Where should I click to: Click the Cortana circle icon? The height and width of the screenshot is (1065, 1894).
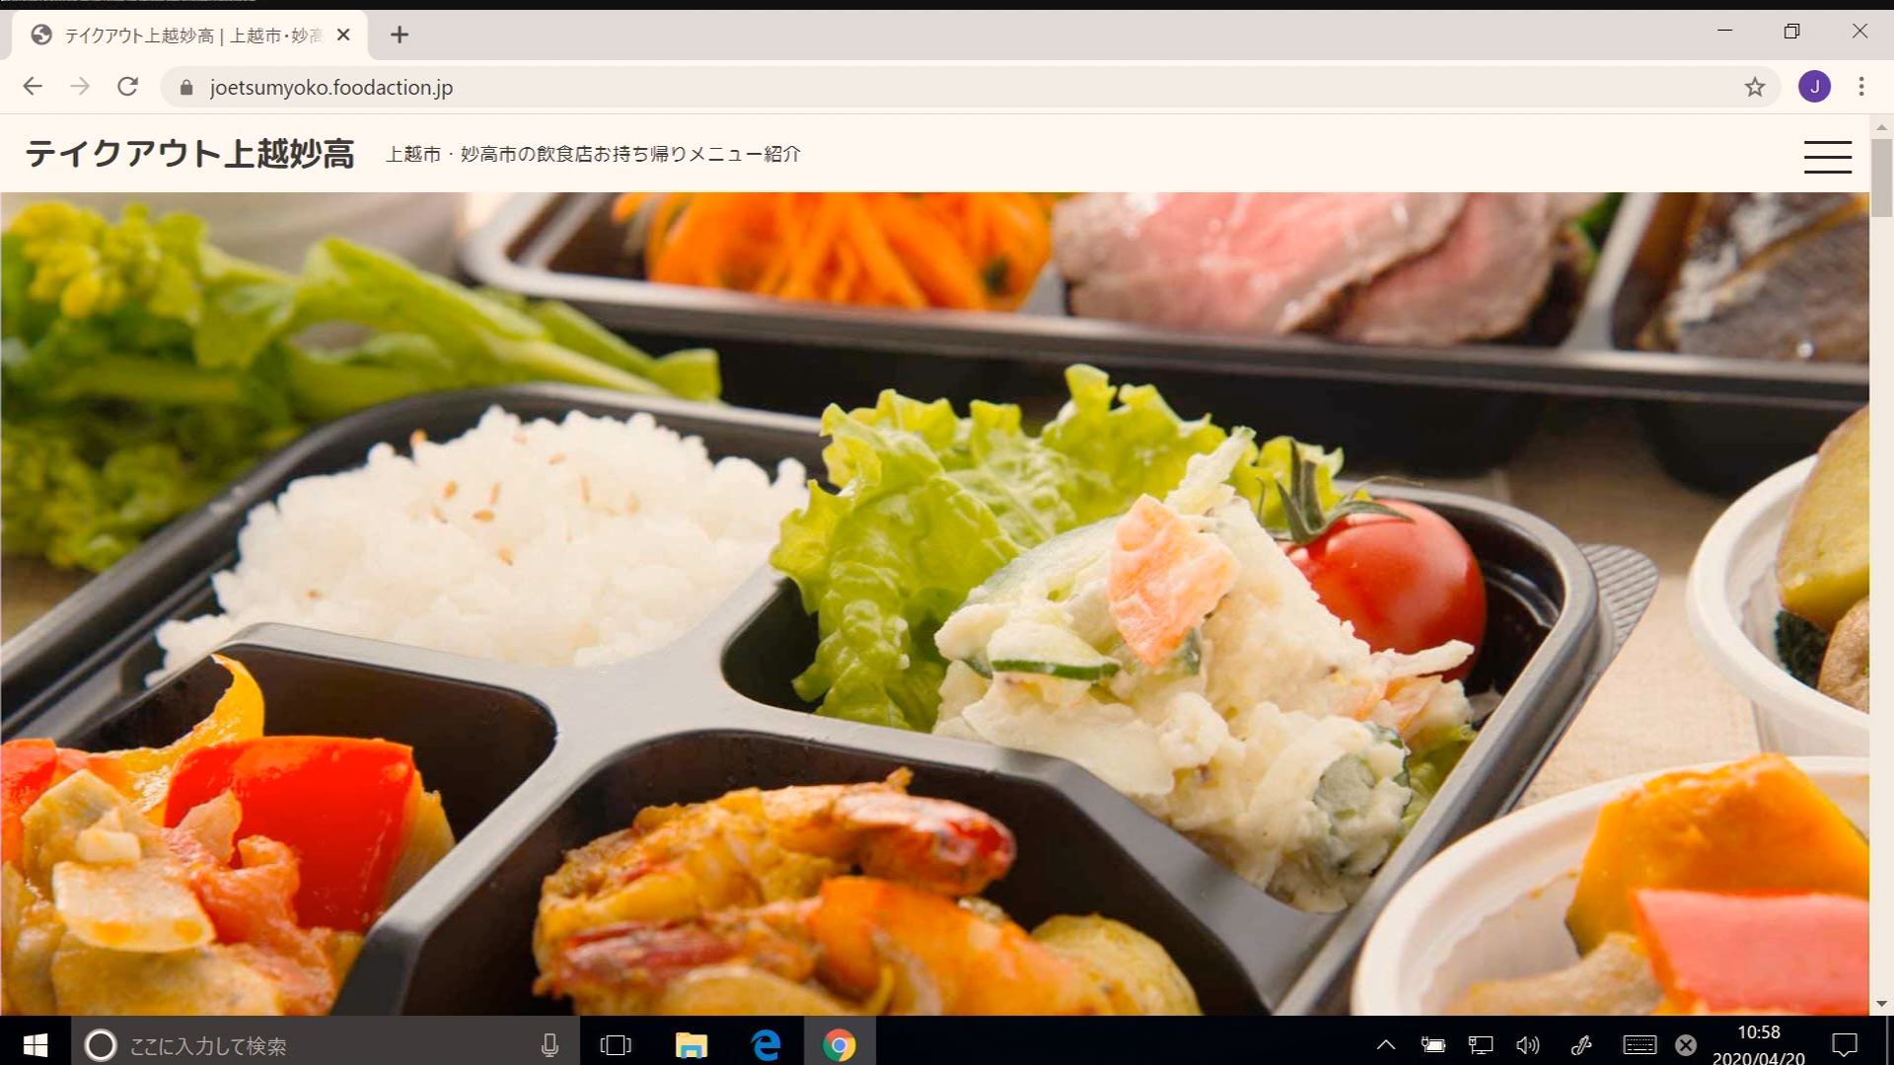coord(101,1045)
